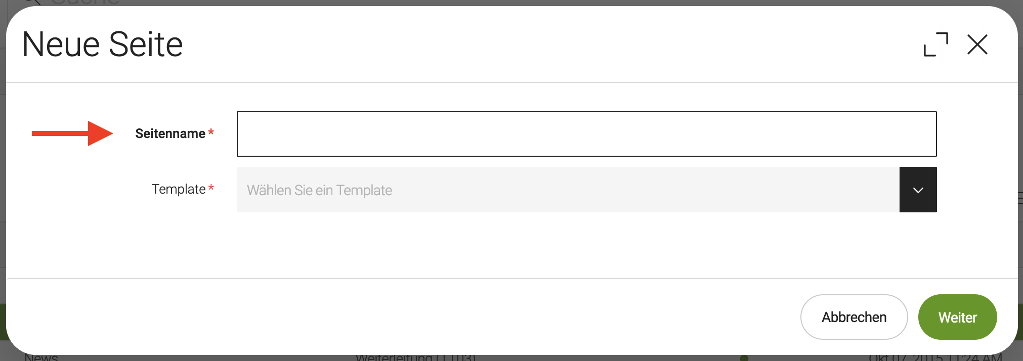1023x361 pixels.
Task: Click the red arrow pointing at Seitenname
Action: 72,133
